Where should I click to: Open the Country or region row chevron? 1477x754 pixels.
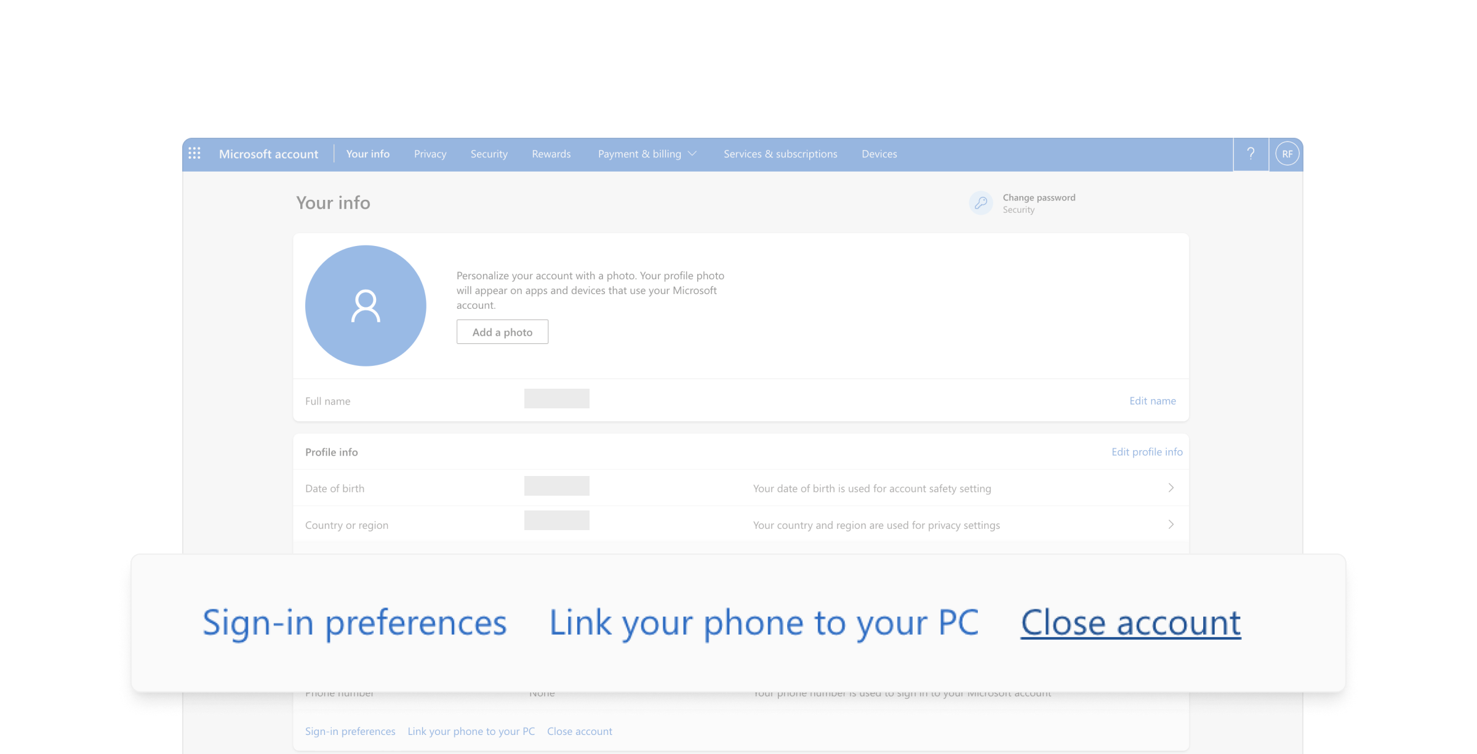[1171, 525]
